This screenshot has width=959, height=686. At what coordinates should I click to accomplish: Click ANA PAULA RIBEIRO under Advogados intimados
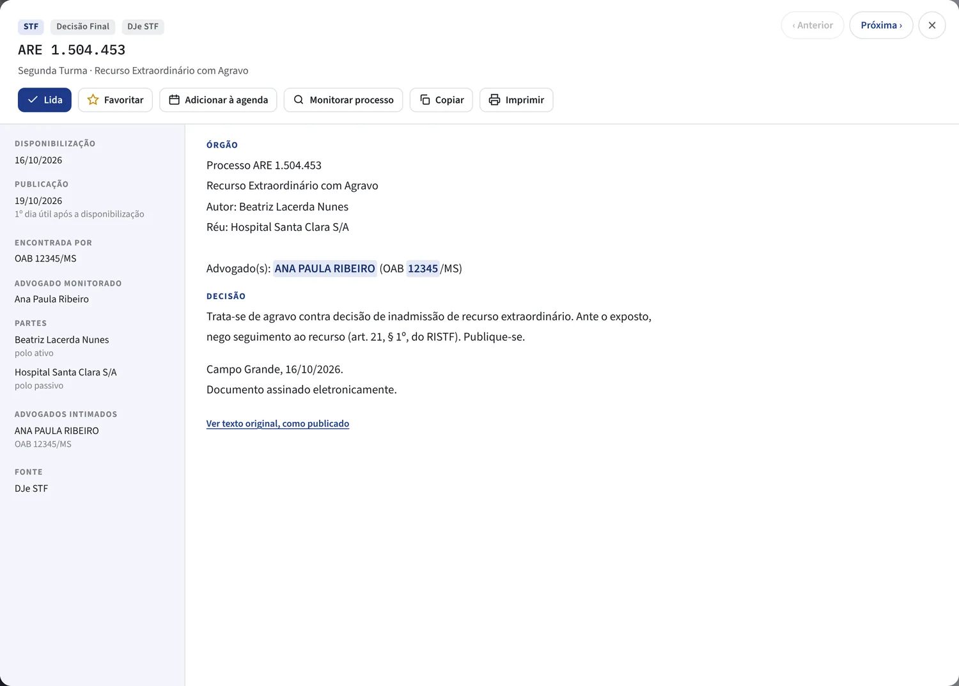click(x=57, y=431)
